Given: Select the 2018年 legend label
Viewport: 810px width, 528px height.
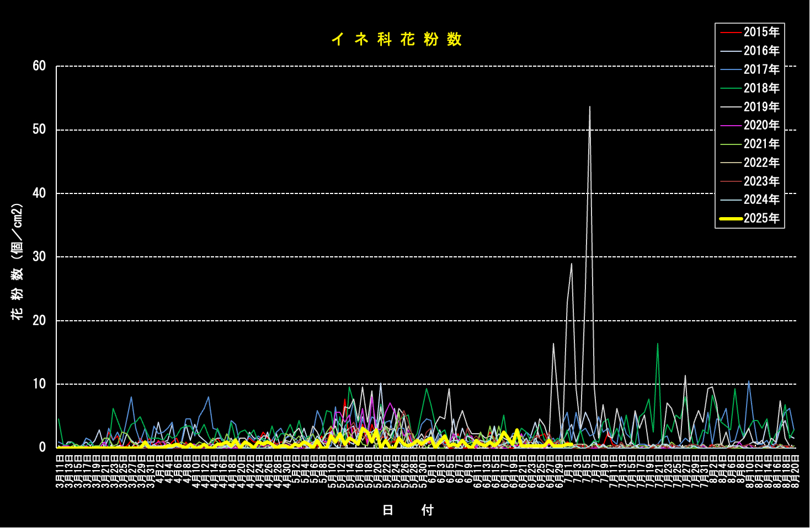Looking at the screenshot, I should click(x=761, y=88).
